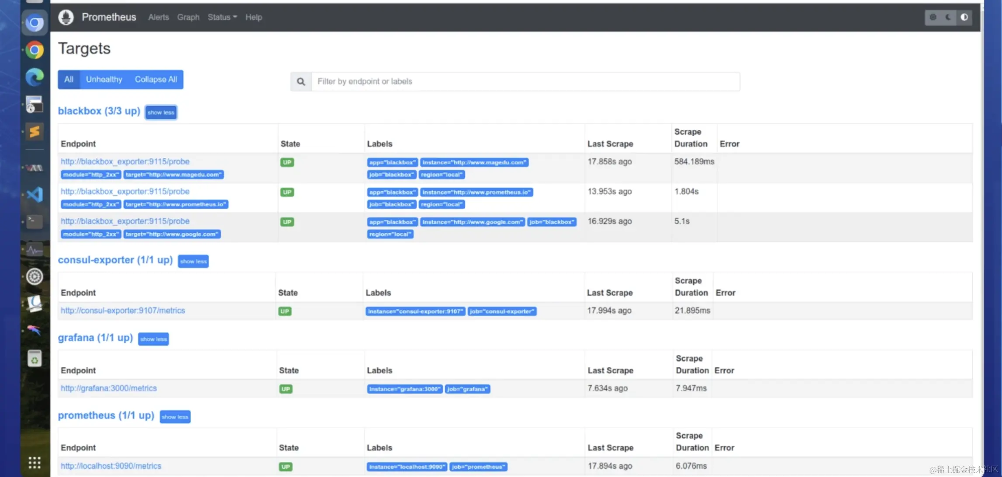The width and height of the screenshot is (1002, 477).
Task: Open the grafana:3000/metrics endpoint link
Action: point(109,388)
